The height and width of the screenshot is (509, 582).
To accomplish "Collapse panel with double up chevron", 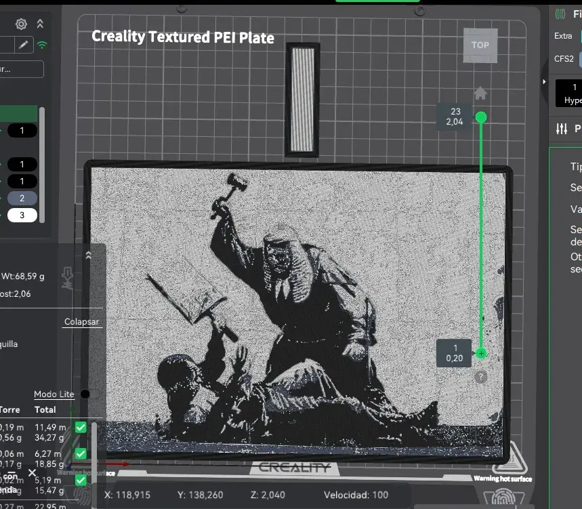I will (40, 24).
